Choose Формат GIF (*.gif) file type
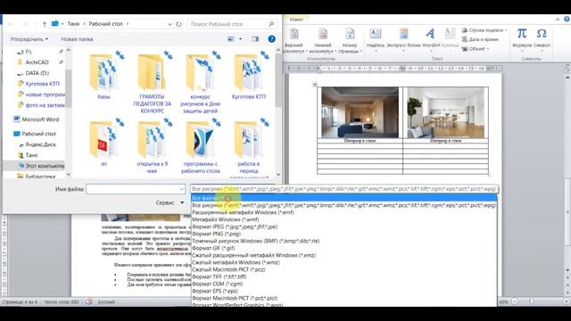 pos(343,248)
